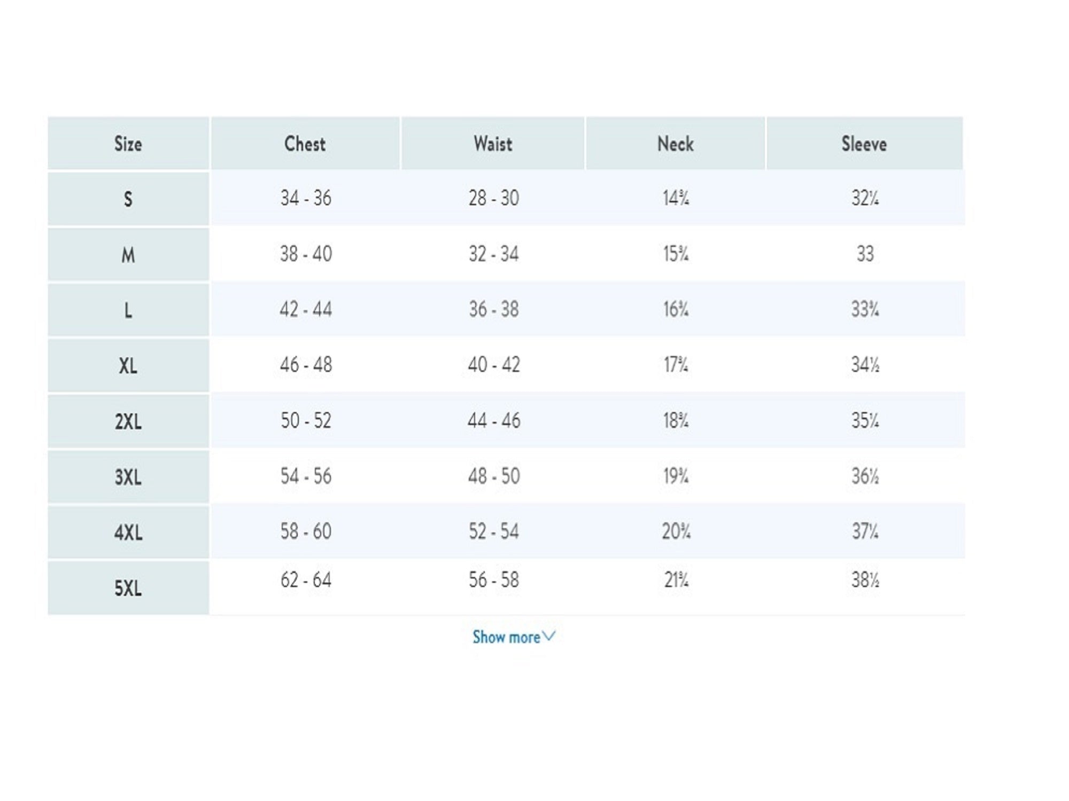Viewport: 1069px width, 801px height.
Task: Select the Size column header
Action: (128, 143)
